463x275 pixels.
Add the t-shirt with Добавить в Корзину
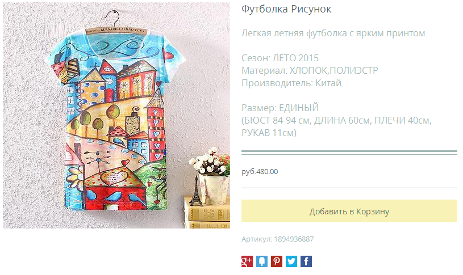[x=349, y=211]
